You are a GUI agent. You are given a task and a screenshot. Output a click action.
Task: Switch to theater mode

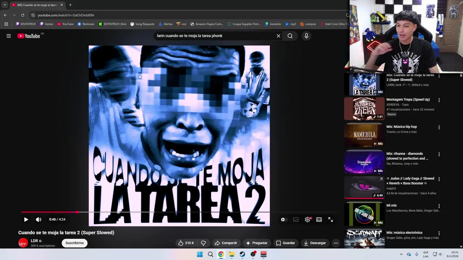point(319,220)
